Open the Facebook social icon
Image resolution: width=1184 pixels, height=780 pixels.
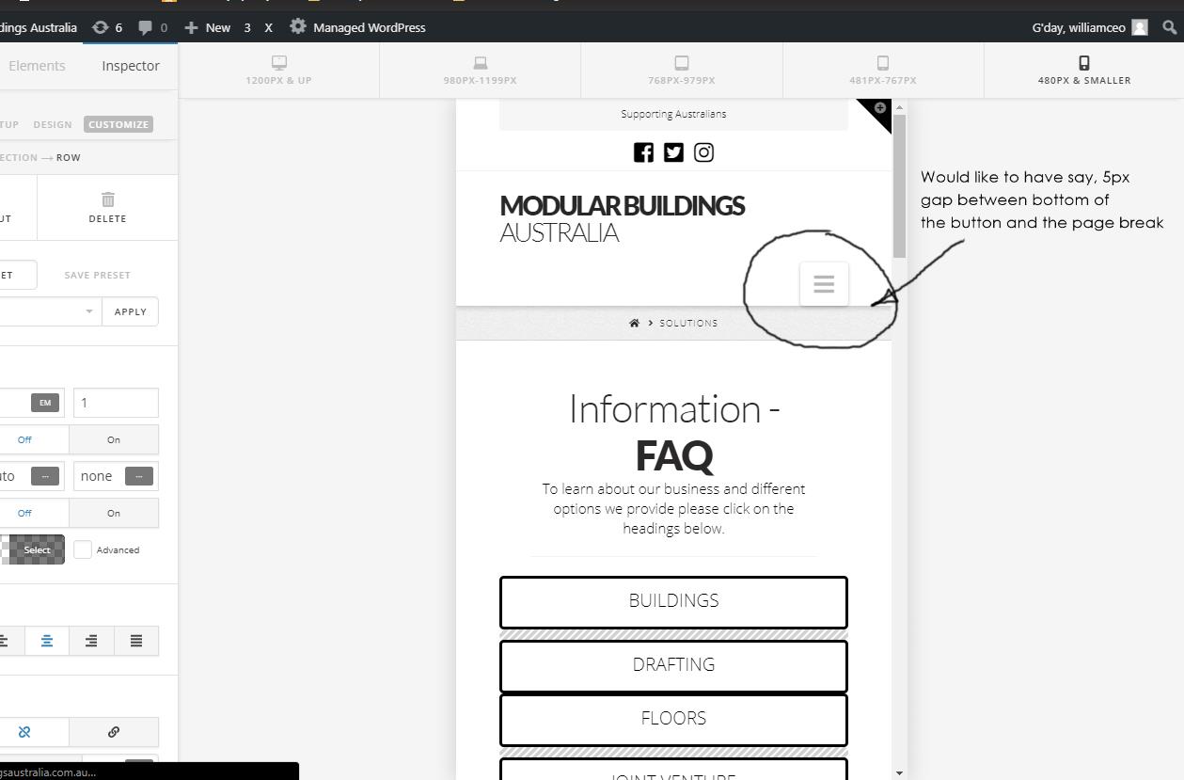point(643,152)
